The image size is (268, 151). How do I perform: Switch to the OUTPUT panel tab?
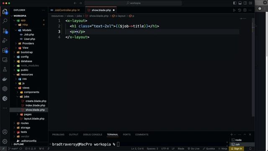click(74, 135)
